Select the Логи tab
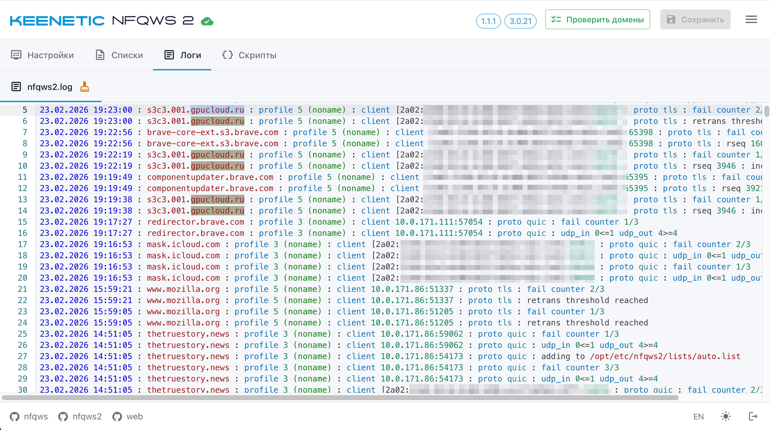Image resolution: width=770 pixels, height=430 pixels. 183,55
